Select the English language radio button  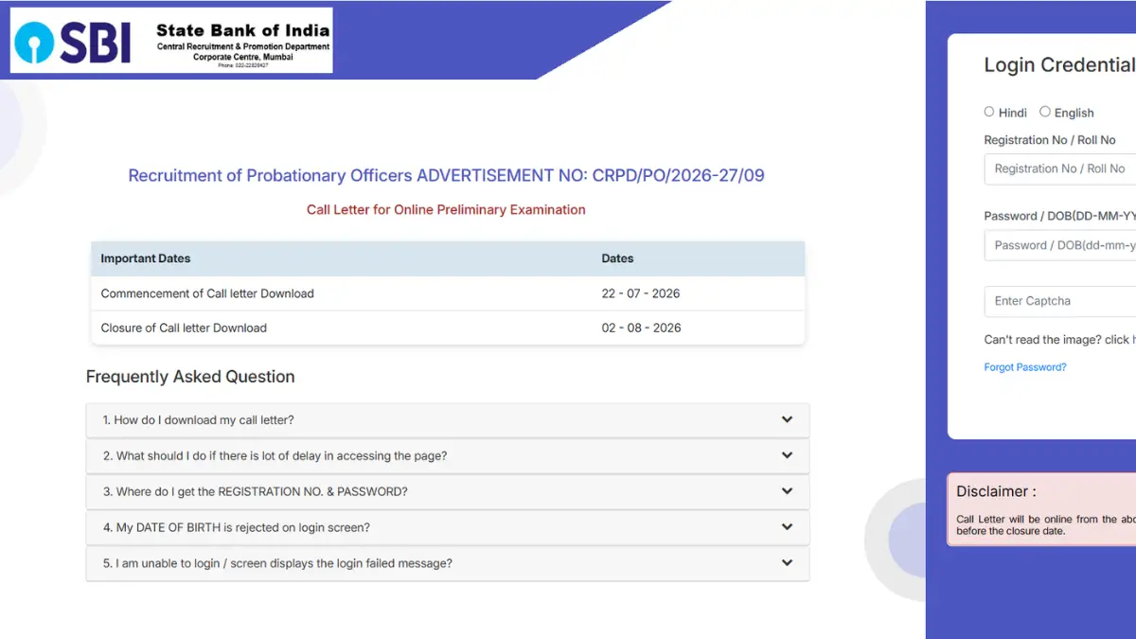tap(1045, 112)
